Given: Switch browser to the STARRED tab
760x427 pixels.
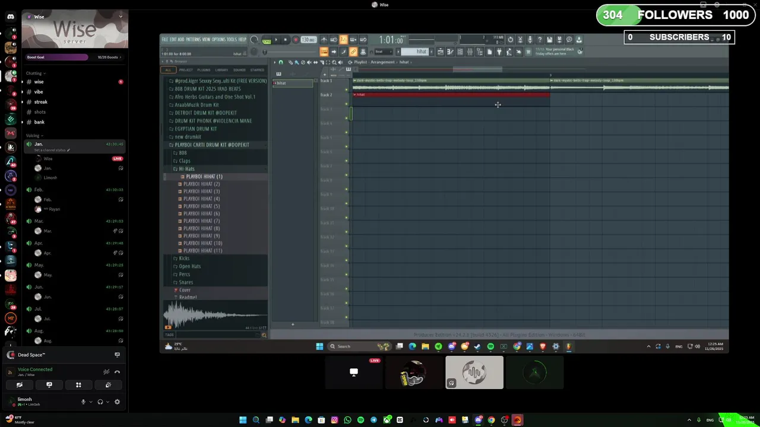Looking at the screenshot, I should (257, 70).
